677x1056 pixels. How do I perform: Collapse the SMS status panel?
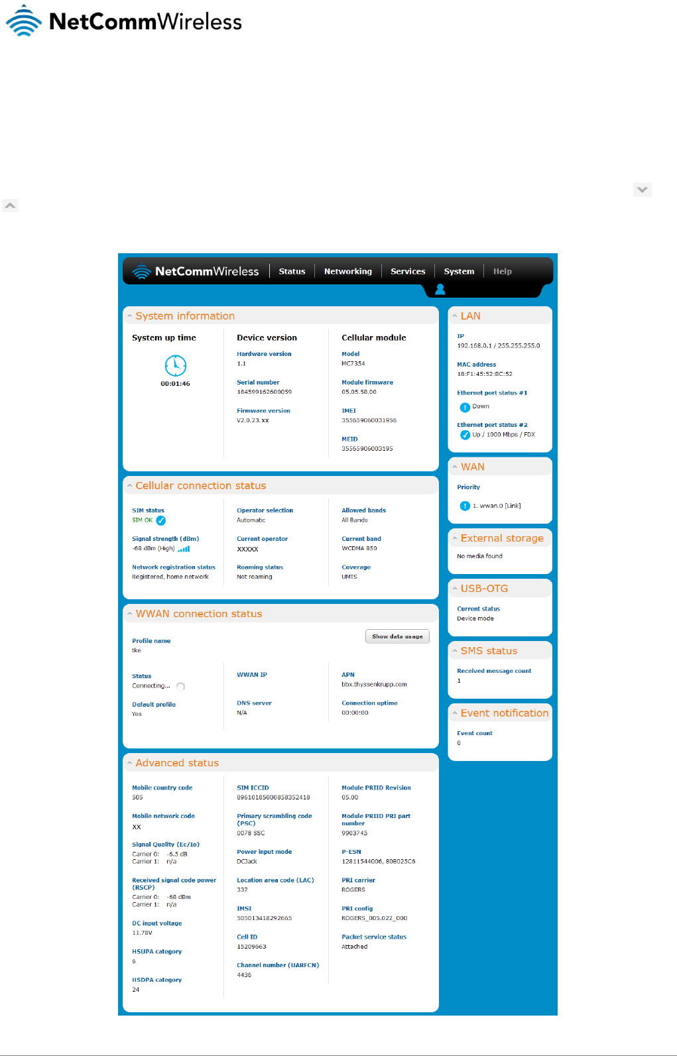point(455,651)
